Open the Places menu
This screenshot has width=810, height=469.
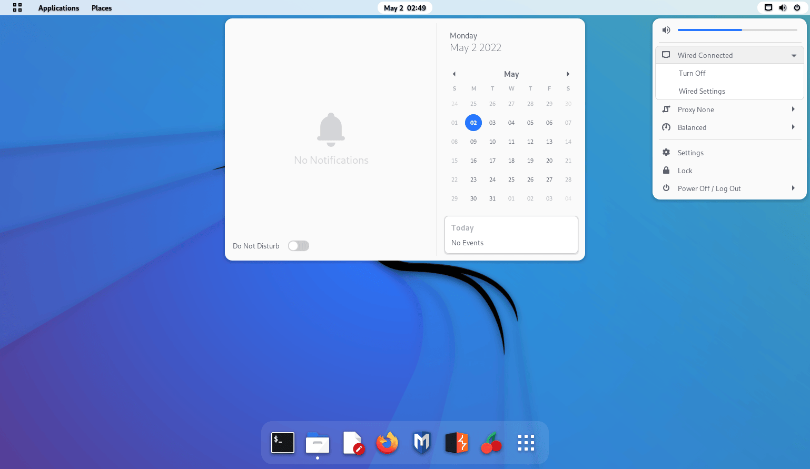(101, 7)
